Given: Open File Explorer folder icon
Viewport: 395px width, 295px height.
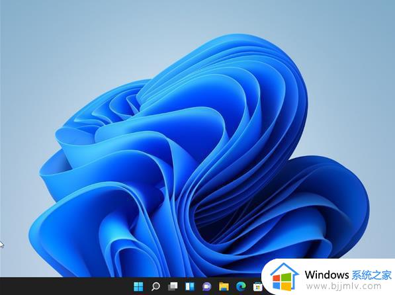Looking at the screenshot, I should pyautogui.click(x=224, y=286).
